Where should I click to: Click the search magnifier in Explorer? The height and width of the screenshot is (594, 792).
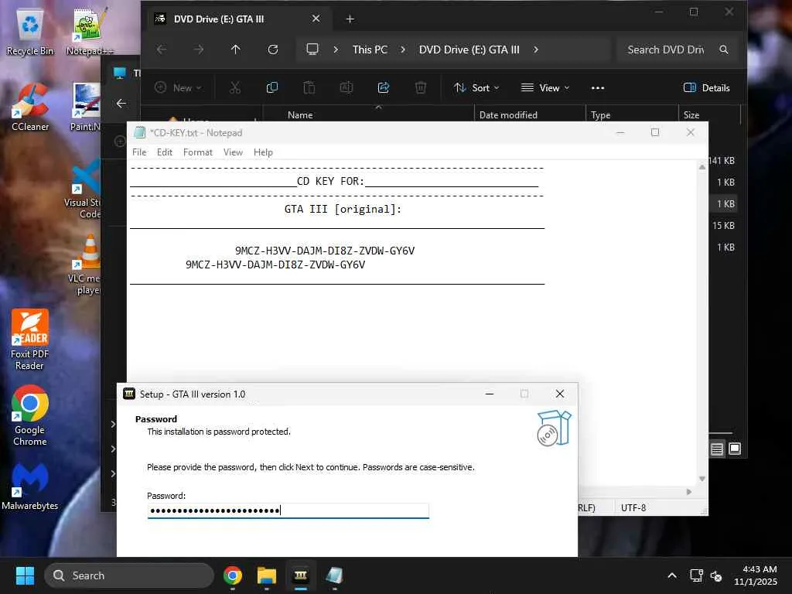click(x=723, y=49)
